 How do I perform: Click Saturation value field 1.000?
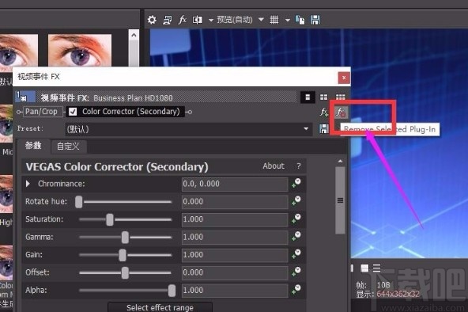[235, 219]
